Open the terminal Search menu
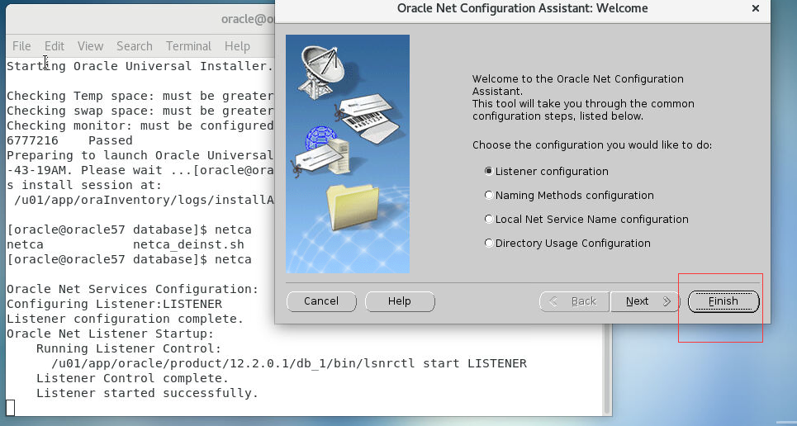Viewport: 797px width, 426px height. [134, 46]
